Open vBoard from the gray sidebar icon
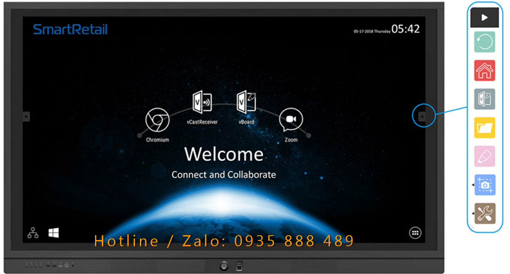 pos(485,99)
